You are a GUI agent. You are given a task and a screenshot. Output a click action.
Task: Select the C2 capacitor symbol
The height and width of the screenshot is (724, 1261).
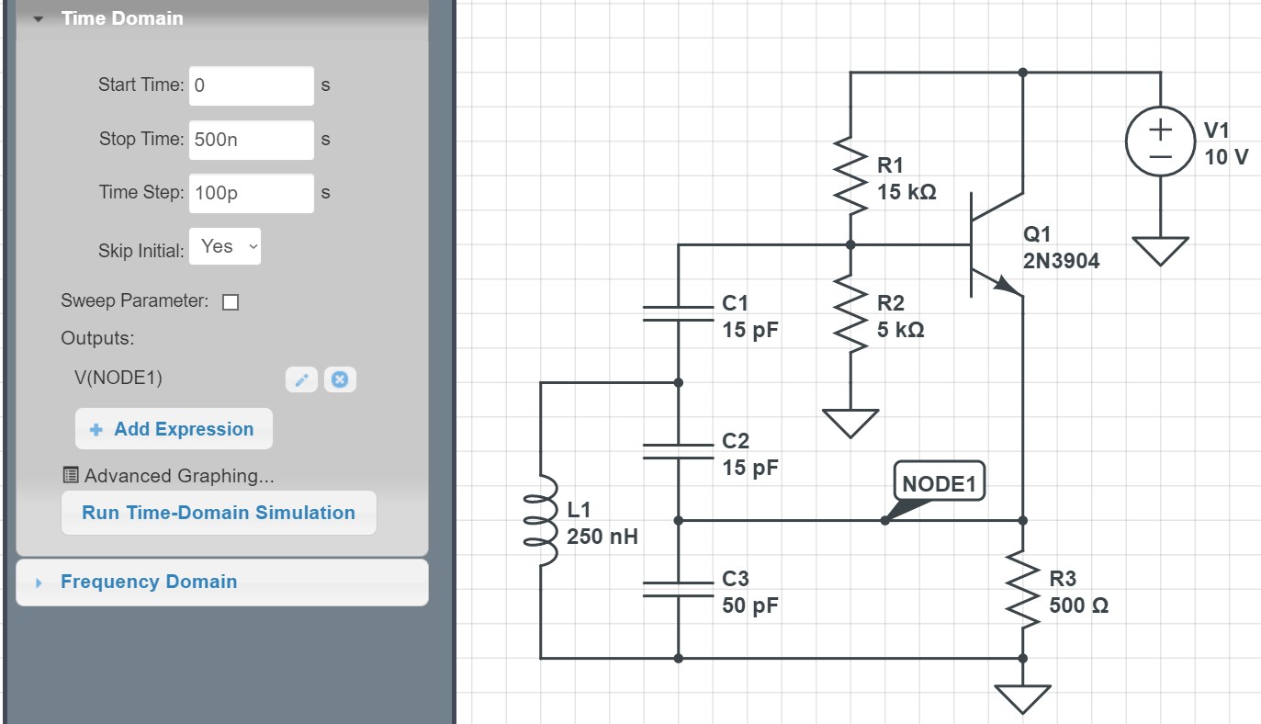[x=678, y=451]
